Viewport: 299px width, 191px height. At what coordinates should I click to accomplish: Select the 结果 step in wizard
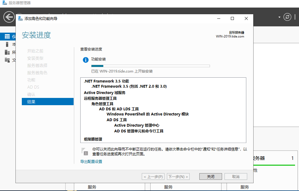[48, 102]
